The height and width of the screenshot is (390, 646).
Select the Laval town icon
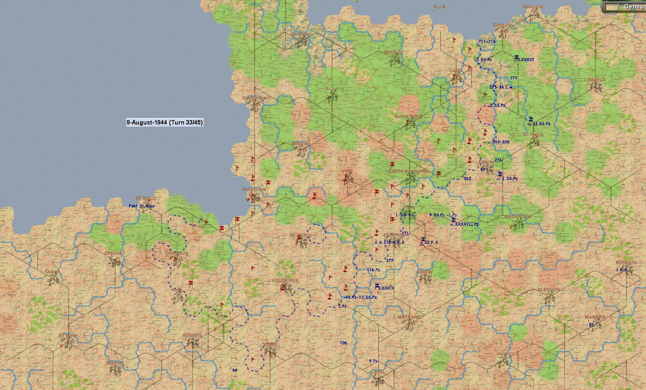(378, 380)
